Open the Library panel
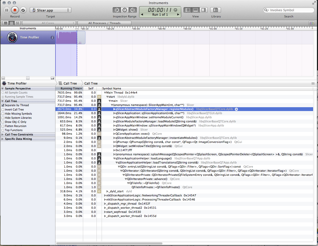The image size is (318, 246). tap(216, 10)
